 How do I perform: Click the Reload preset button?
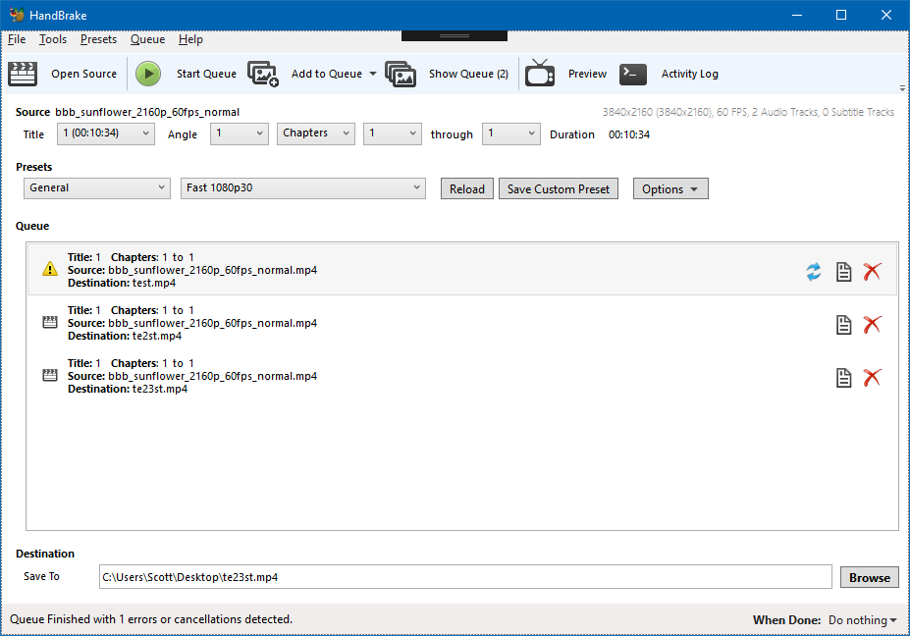466,189
